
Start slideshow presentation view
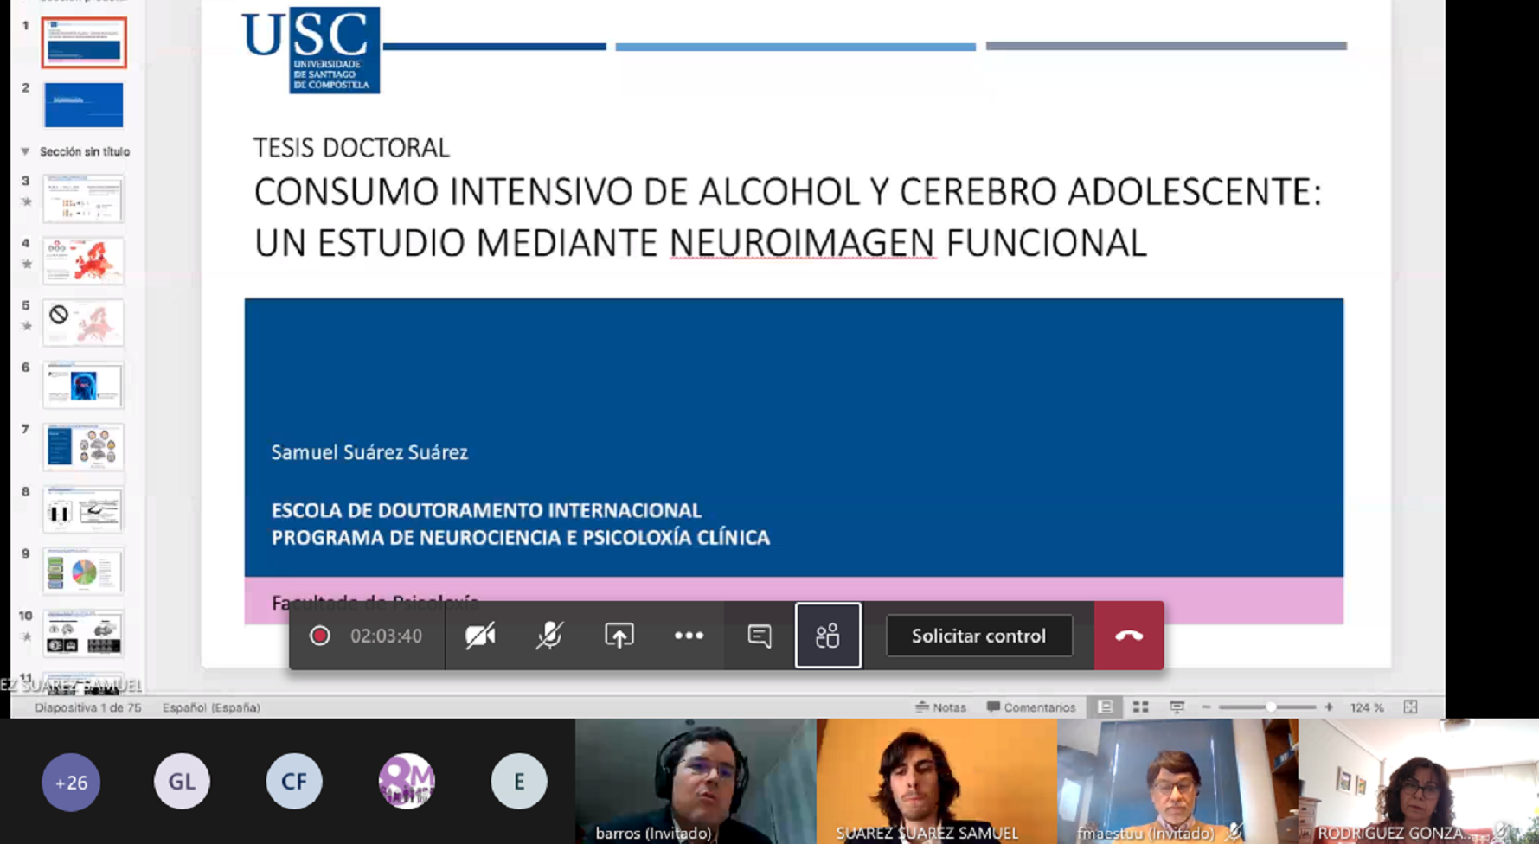click(1177, 707)
